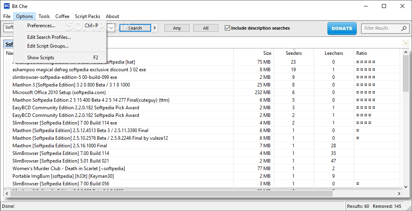412x211 pixels.
Task: Click the Seeders value 23
Action: [x=293, y=62]
